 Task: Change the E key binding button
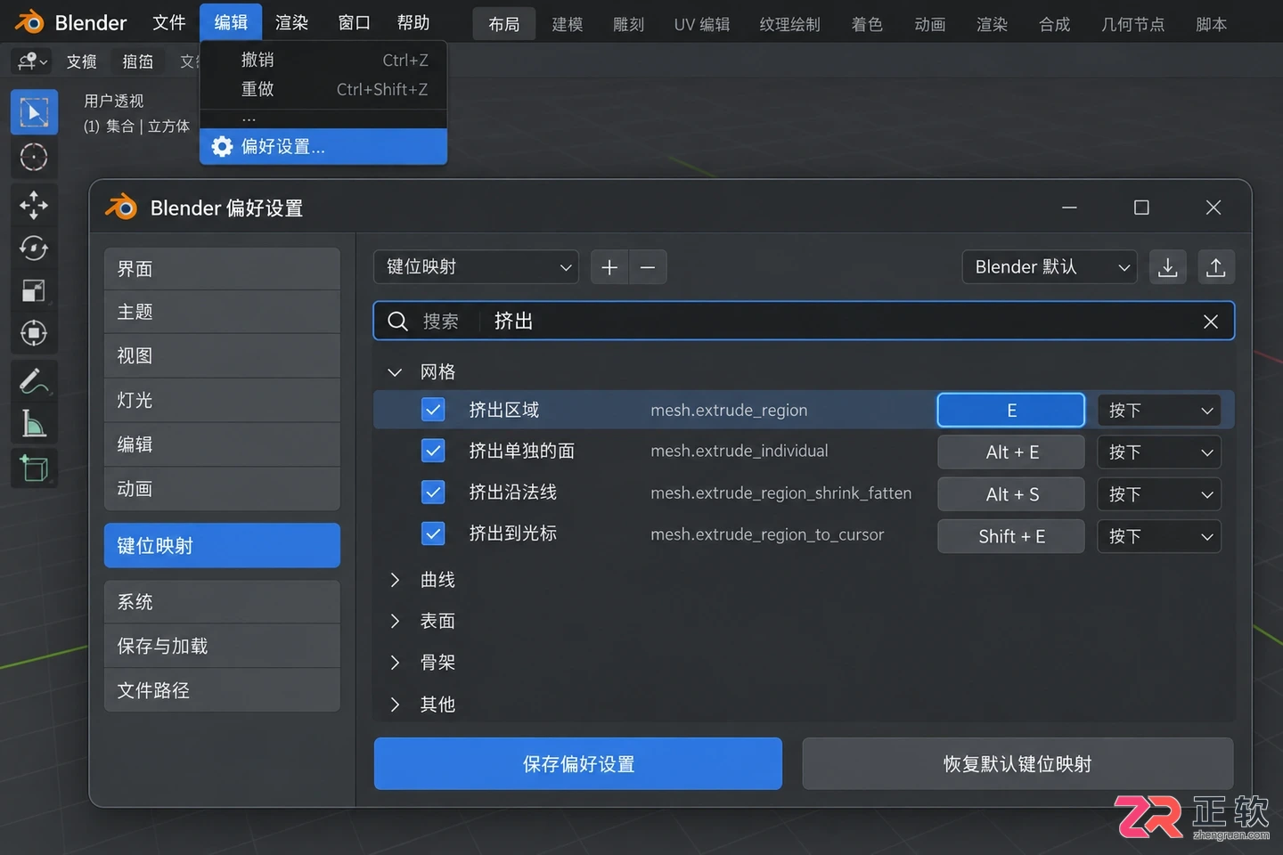(1011, 411)
